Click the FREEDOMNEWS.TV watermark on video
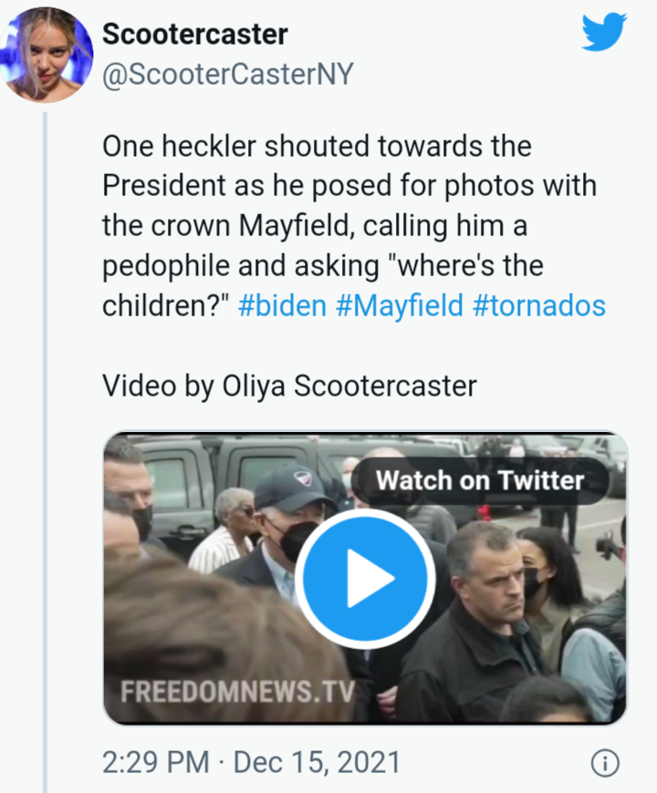 (x=237, y=691)
